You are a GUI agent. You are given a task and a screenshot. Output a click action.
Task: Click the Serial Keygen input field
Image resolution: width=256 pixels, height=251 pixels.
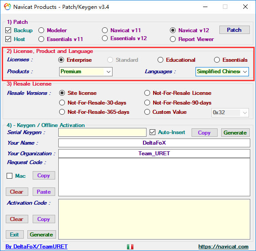click(x=102, y=132)
